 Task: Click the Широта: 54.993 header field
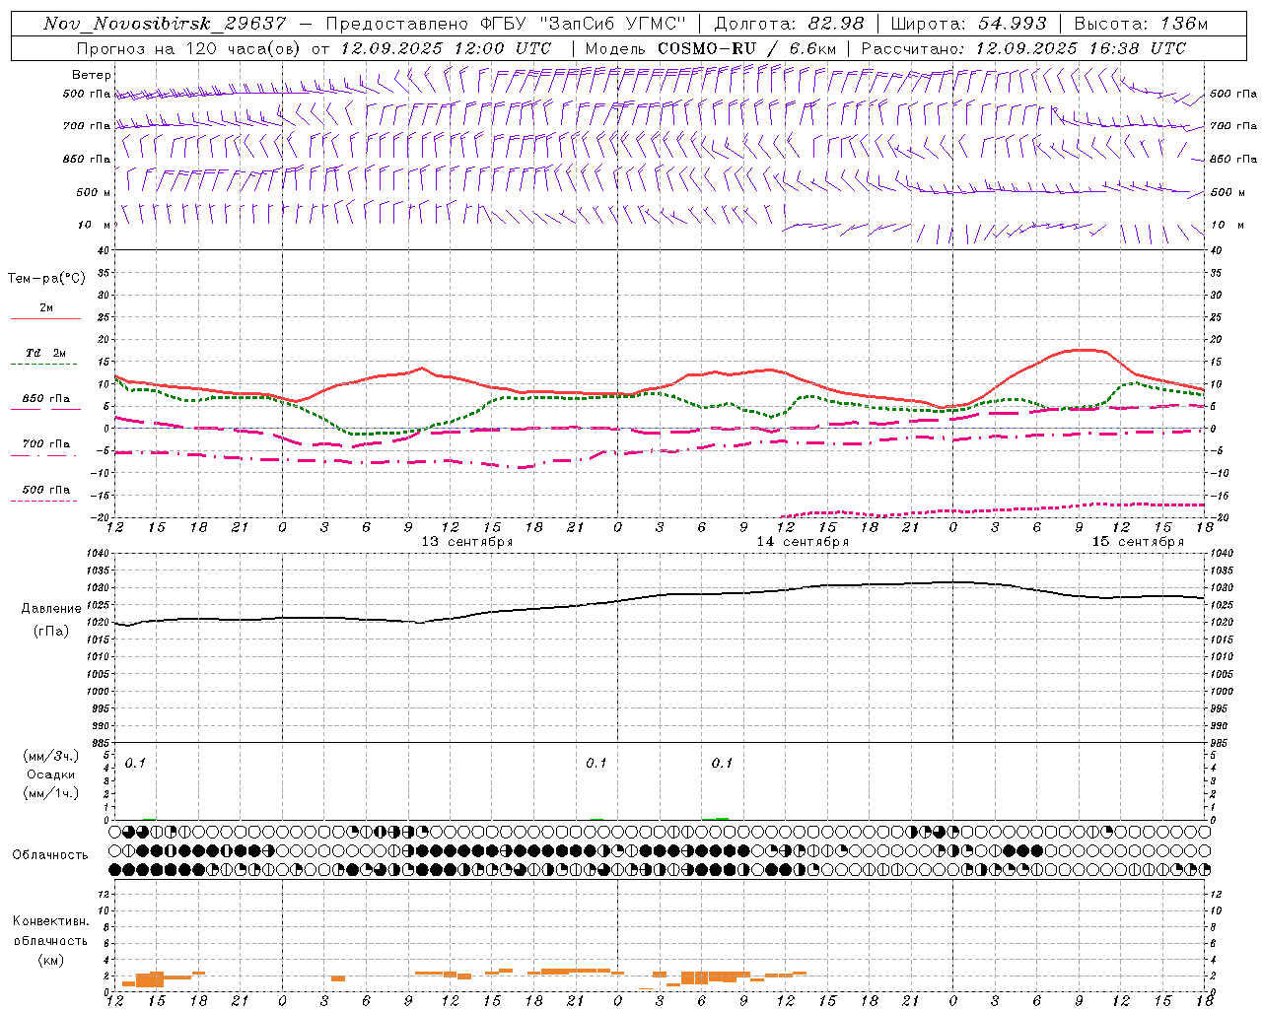968,24
